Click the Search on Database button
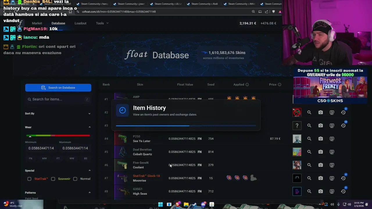372x209 pixels. pyautogui.click(x=58, y=88)
